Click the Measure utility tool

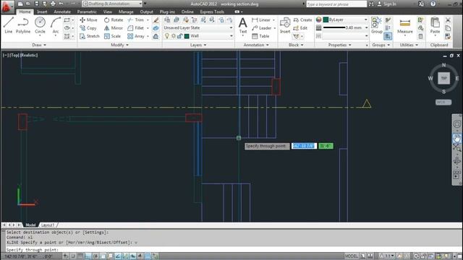click(x=405, y=25)
